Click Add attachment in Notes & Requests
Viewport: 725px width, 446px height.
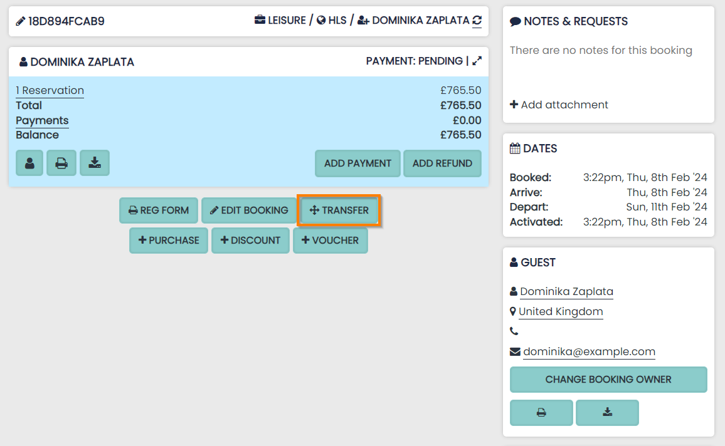point(559,105)
